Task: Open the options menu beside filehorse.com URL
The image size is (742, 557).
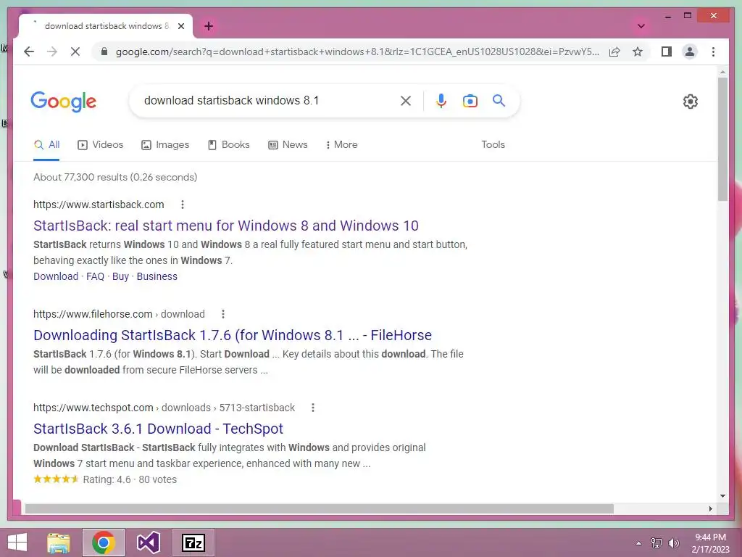Action: pyautogui.click(x=223, y=314)
